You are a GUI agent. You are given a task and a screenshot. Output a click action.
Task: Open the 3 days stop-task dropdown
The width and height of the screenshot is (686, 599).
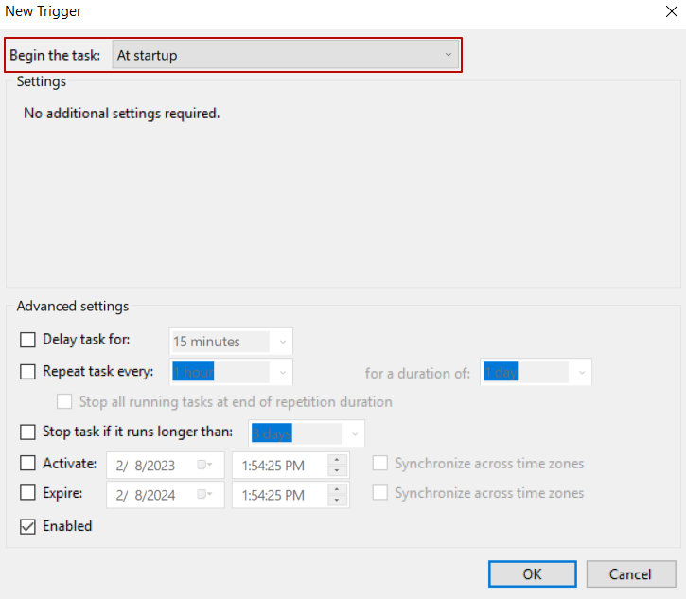coord(353,433)
